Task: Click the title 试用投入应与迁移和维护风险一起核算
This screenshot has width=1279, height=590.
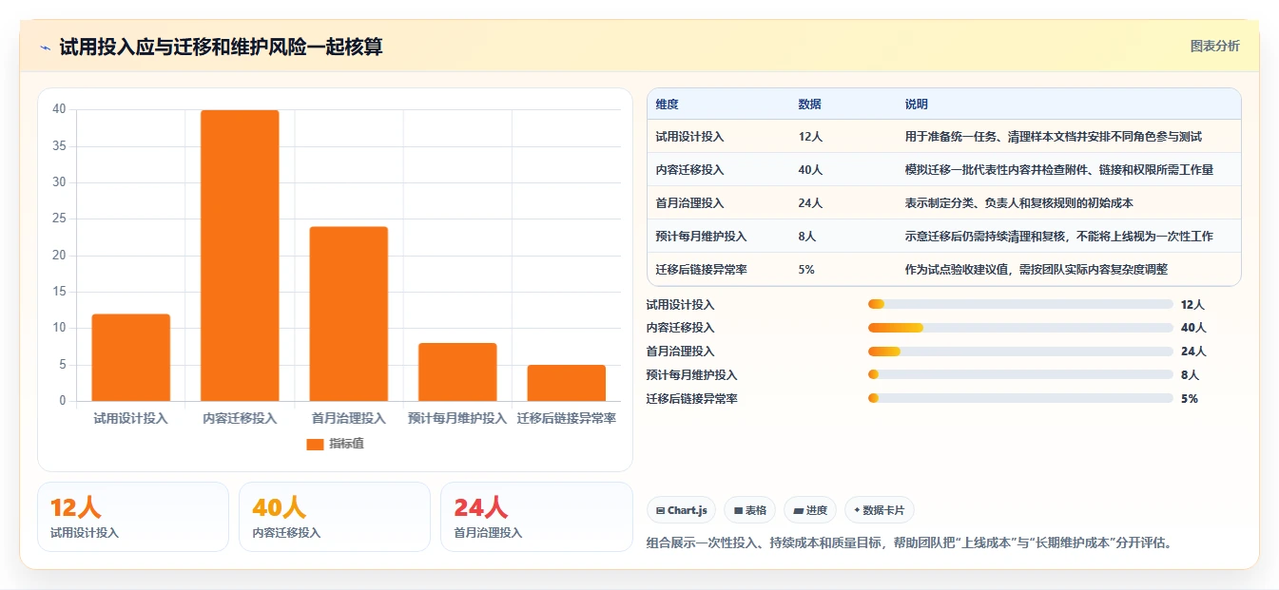Action: click(x=221, y=47)
